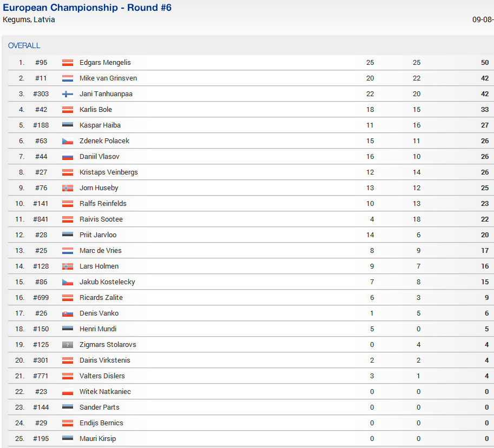Screen dimensions: 494x448
Task: Click the Dutch flag beside Marc de Vries
Action: [x=68, y=251]
